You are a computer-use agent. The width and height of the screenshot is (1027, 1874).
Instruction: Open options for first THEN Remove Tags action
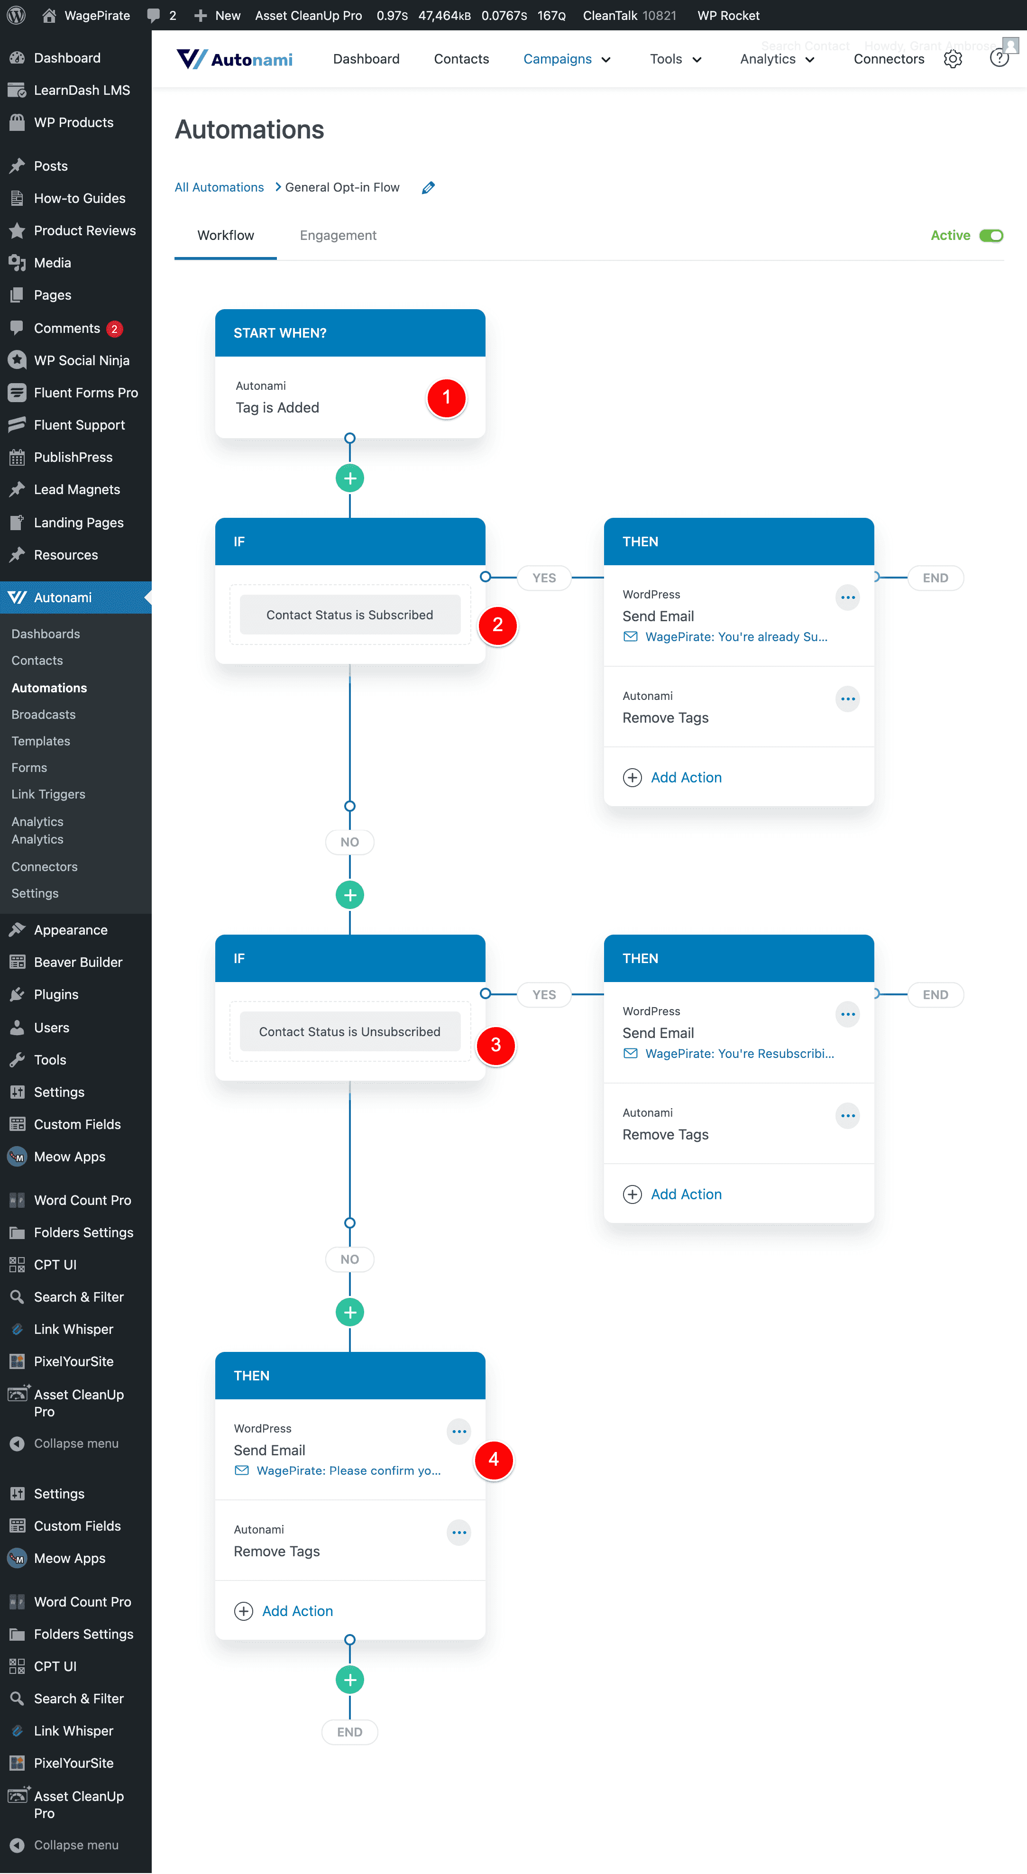coord(847,699)
